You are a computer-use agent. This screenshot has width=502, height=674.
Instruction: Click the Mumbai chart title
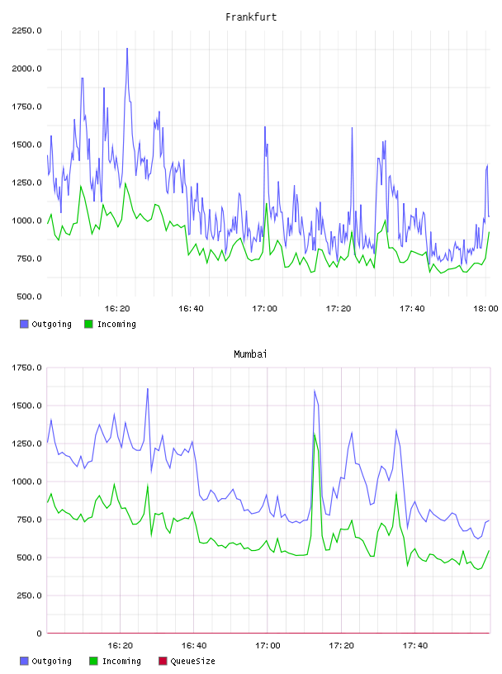(250, 354)
